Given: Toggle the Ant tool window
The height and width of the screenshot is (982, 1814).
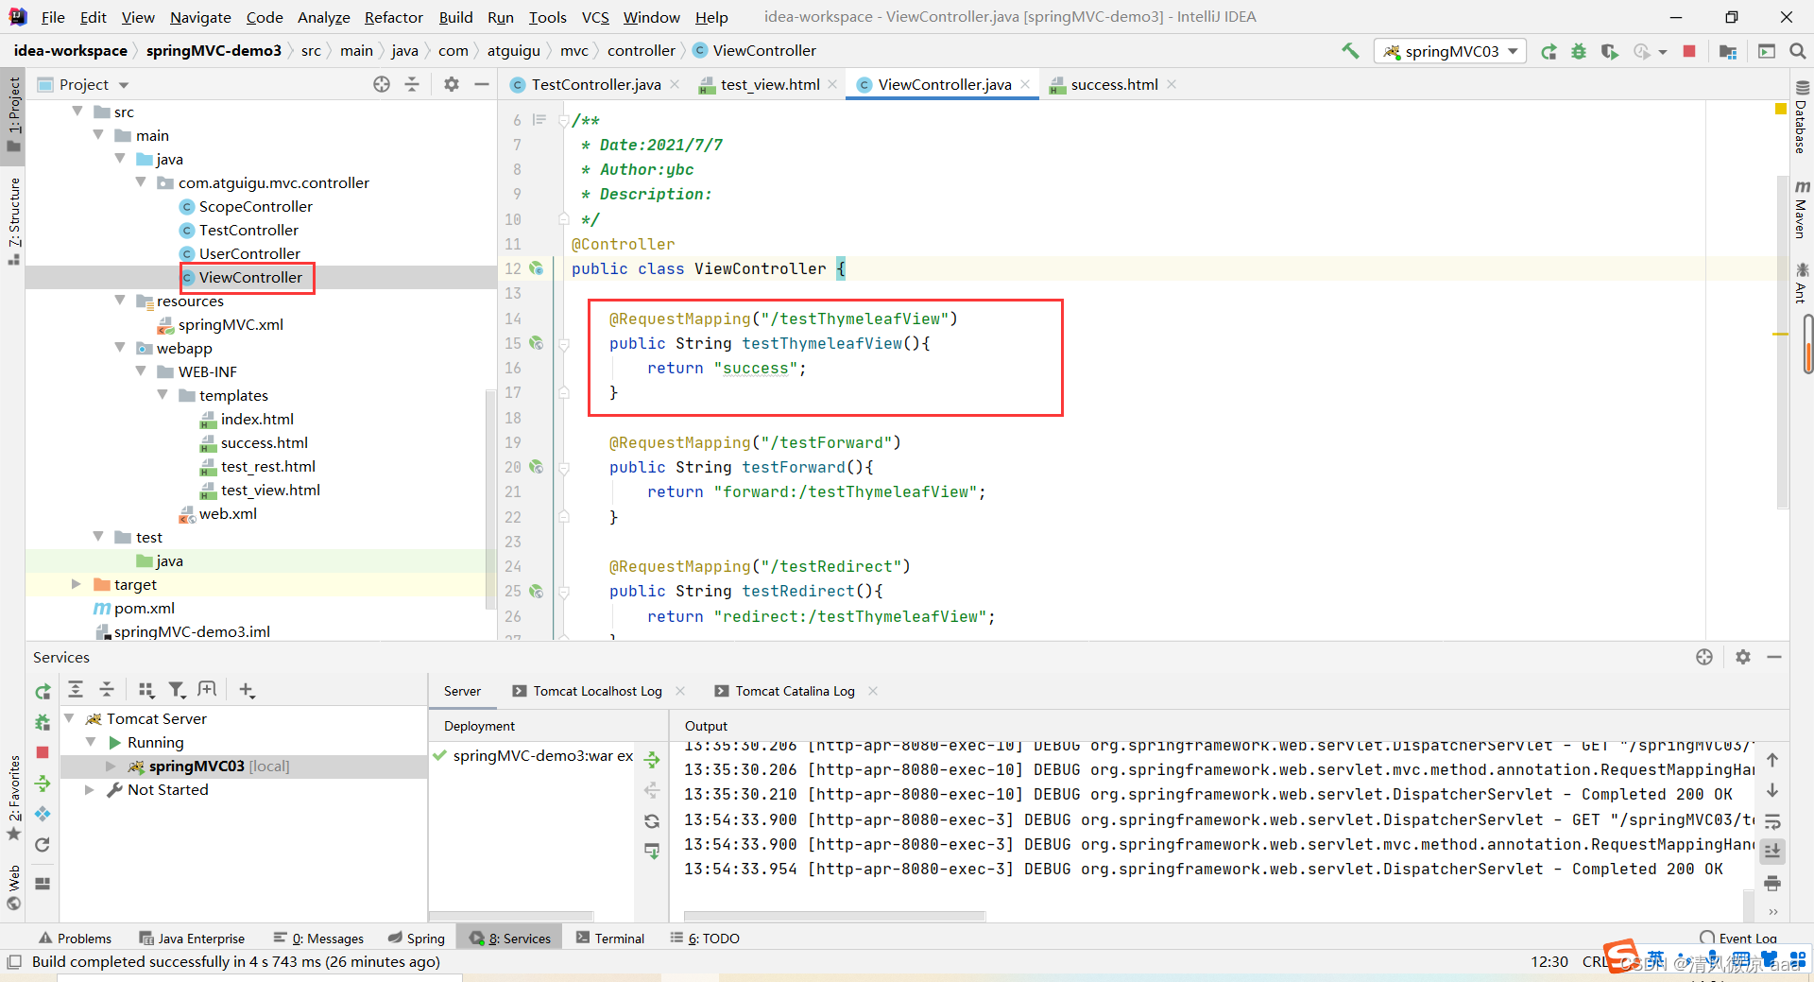Looking at the screenshot, I should click(1801, 283).
